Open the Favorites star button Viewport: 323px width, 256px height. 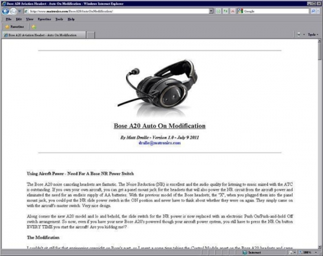pyautogui.click(x=14, y=26)
